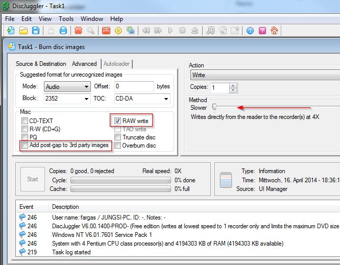Uncheck the RAW write checkbox
The width and height of the screenshot is (340, 265).
click(x=118, y=121)
